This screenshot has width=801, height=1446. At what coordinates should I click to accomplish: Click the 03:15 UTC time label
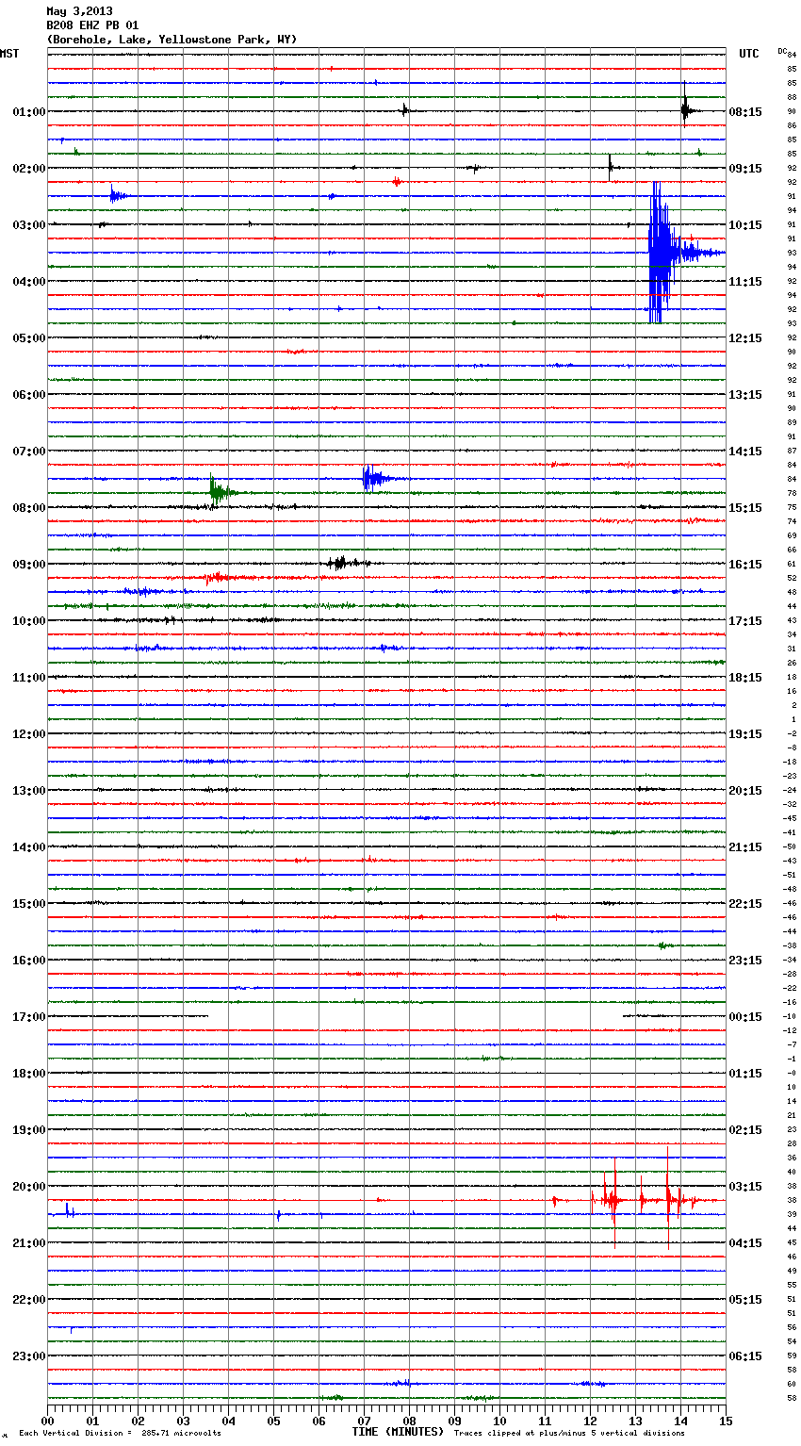pos(745,1186)
